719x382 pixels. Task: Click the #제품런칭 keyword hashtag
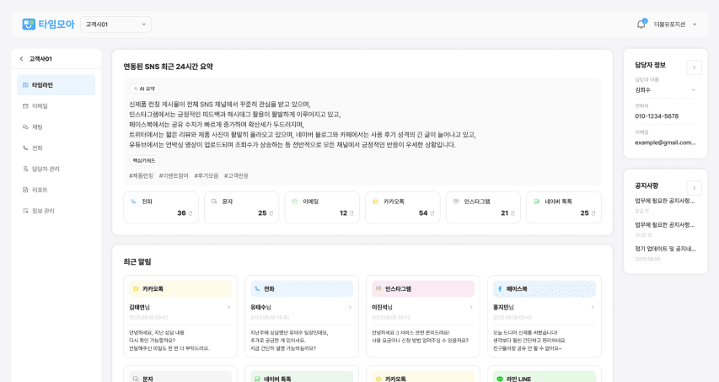click(142, 175)
